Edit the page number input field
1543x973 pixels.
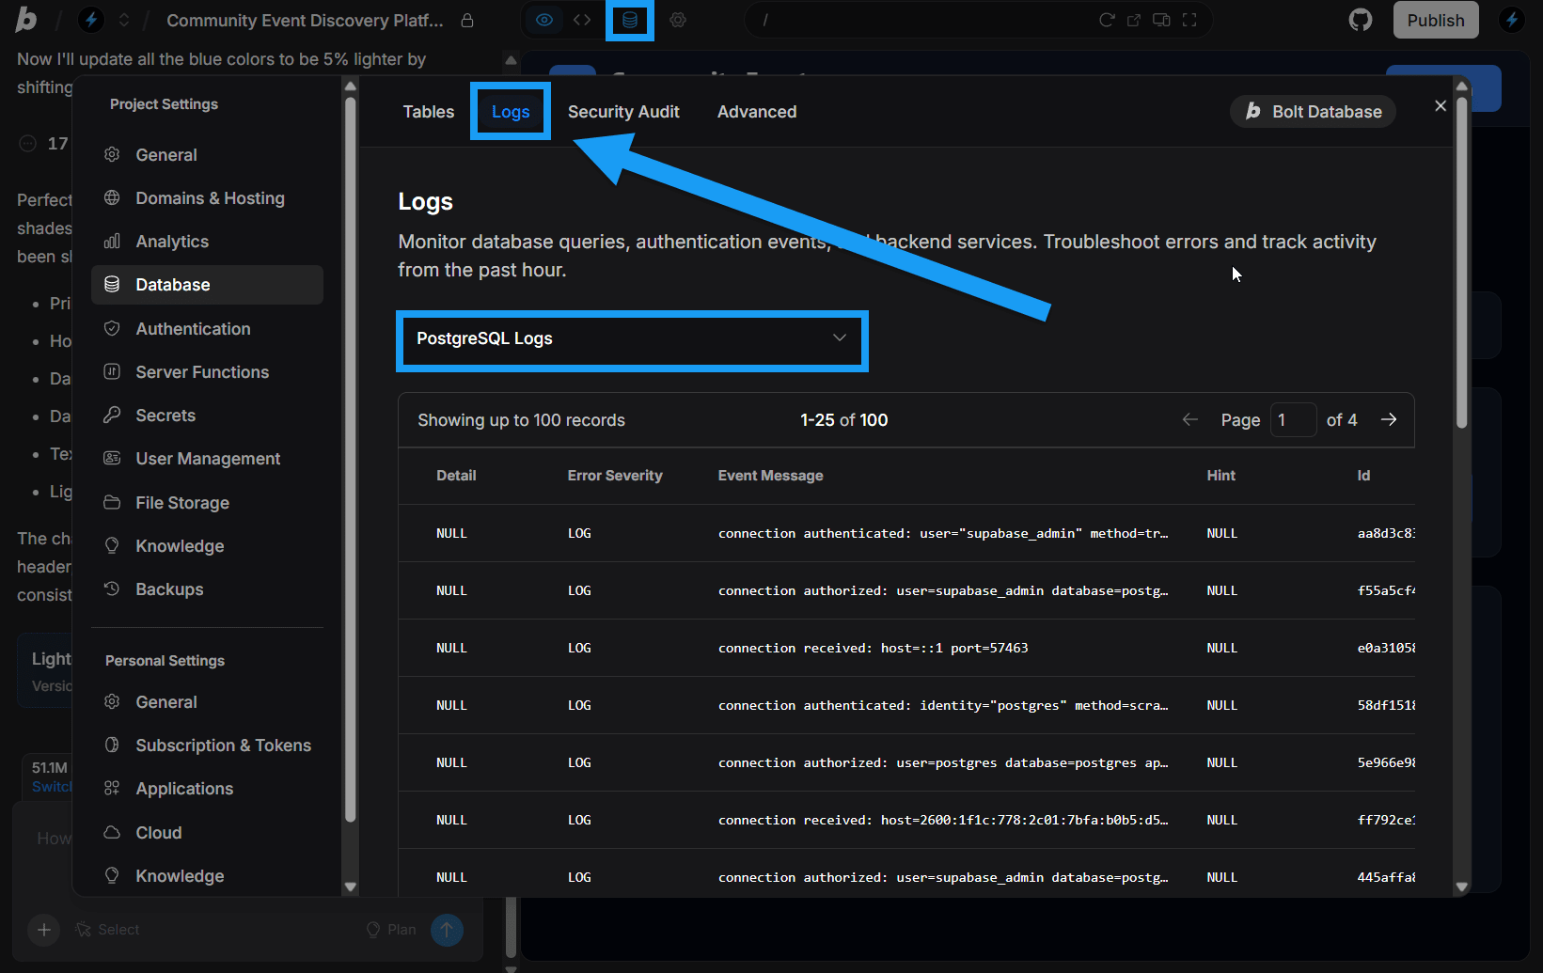(x=1294, y=419)
